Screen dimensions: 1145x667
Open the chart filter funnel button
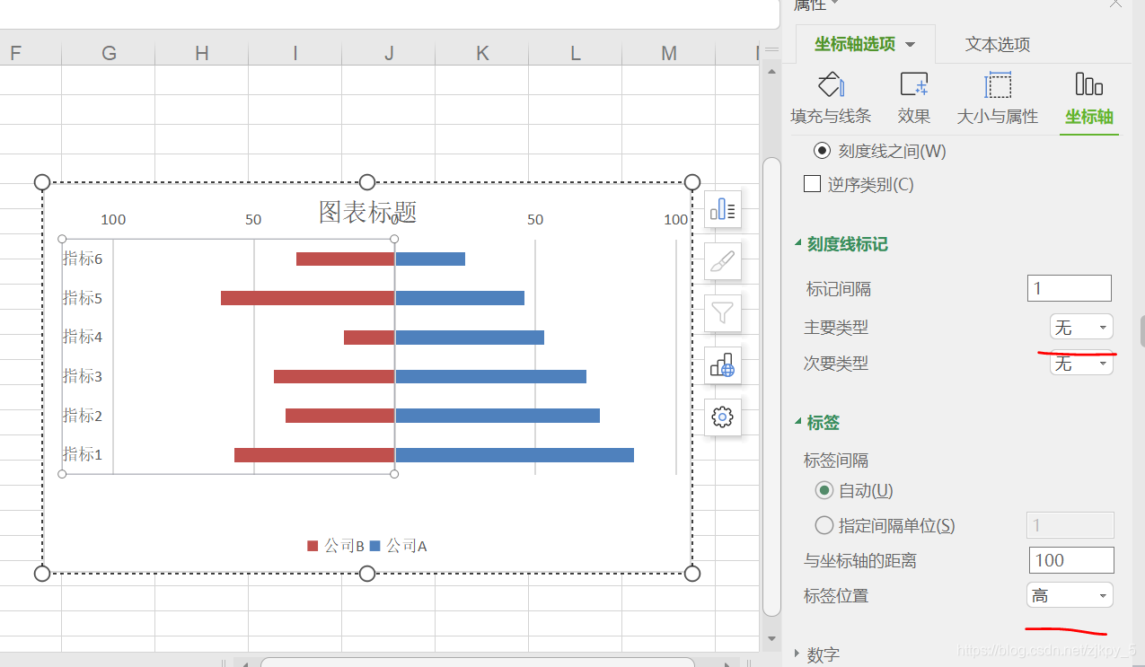[723, 313]
